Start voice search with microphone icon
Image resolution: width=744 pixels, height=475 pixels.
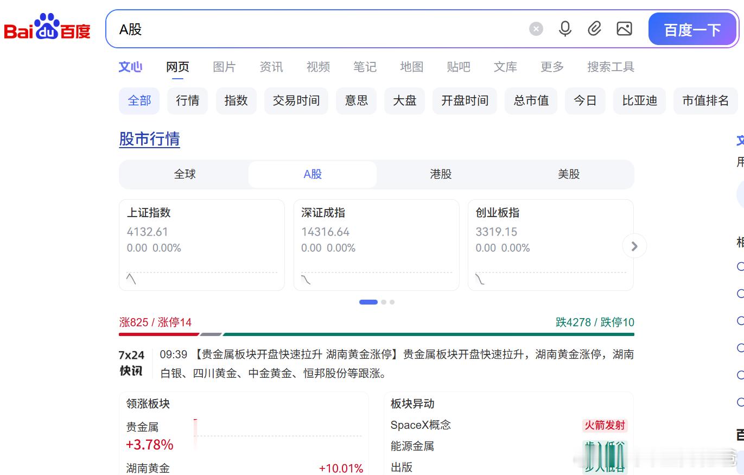(x=565, y=29)
